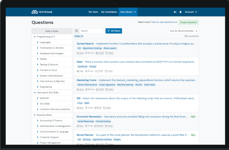Select Data Science & Big Data category
This screenshot has width=229, height=150.
[x=52, y=81]
